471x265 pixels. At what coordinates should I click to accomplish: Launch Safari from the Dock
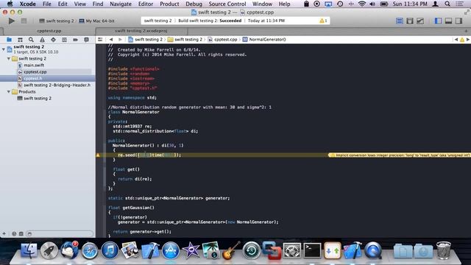90,250
